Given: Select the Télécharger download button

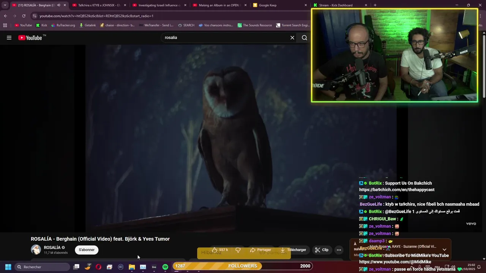Looking at the screenshot, I should (293, 250).
